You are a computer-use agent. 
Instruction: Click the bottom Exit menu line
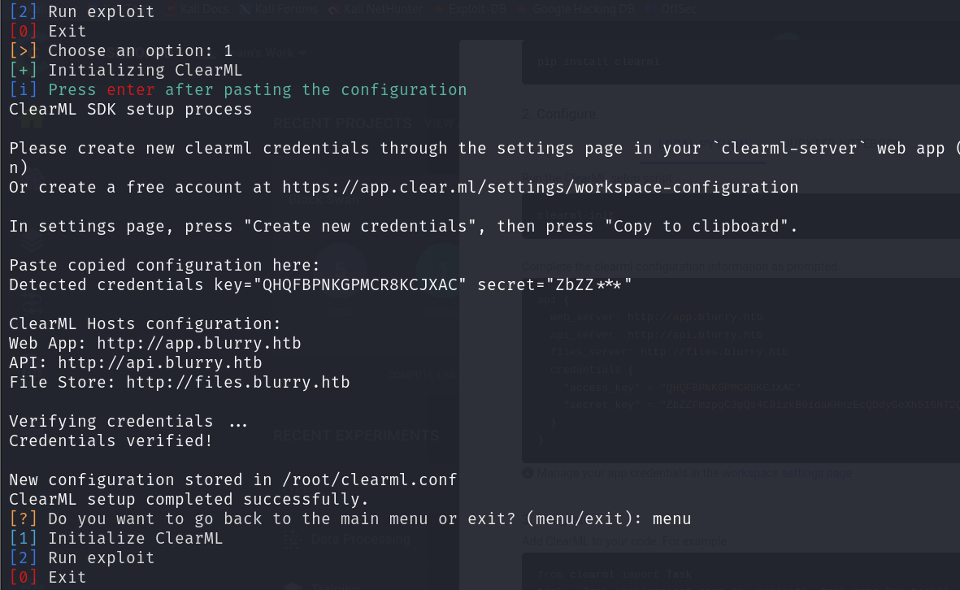click(x=48, y=577)
